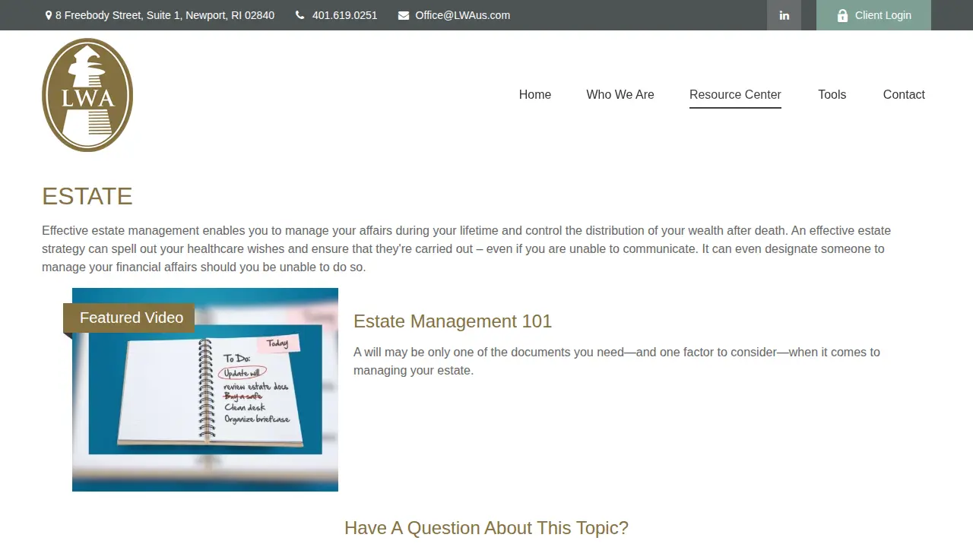Click the ESTATE page heading

point(87,196)
